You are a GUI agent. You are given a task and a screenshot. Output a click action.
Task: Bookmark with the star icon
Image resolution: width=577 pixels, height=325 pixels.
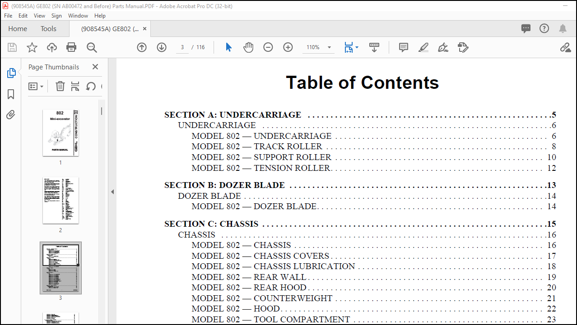32,47
